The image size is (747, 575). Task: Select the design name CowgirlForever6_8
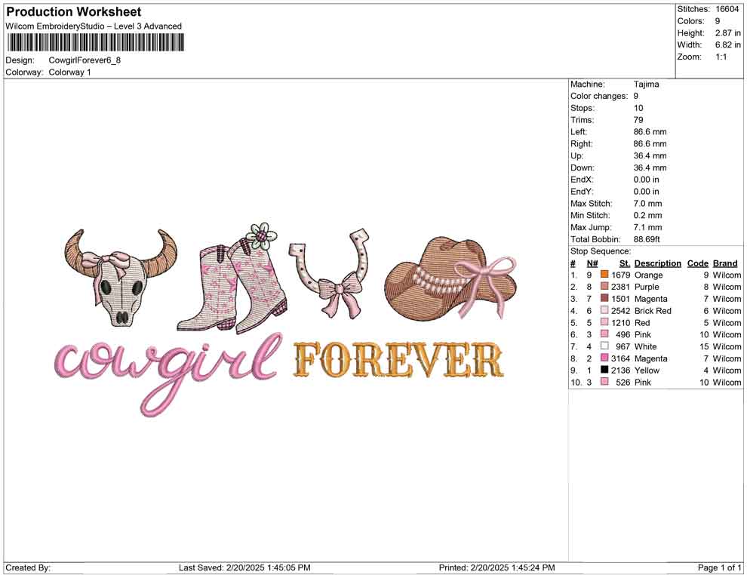pos(85,60)
